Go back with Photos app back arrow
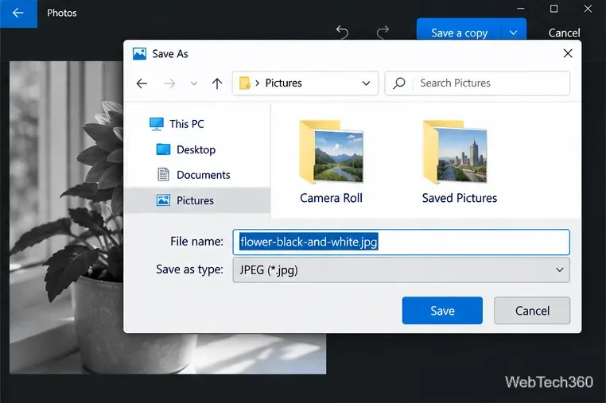The width and height of the screenshot is (606, 403). [x=18, y=14]
